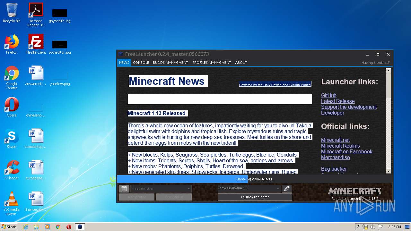The image size is (411, 231).
Task: Open Chrome taskbar icon
Action: click(x=58, y=227)
